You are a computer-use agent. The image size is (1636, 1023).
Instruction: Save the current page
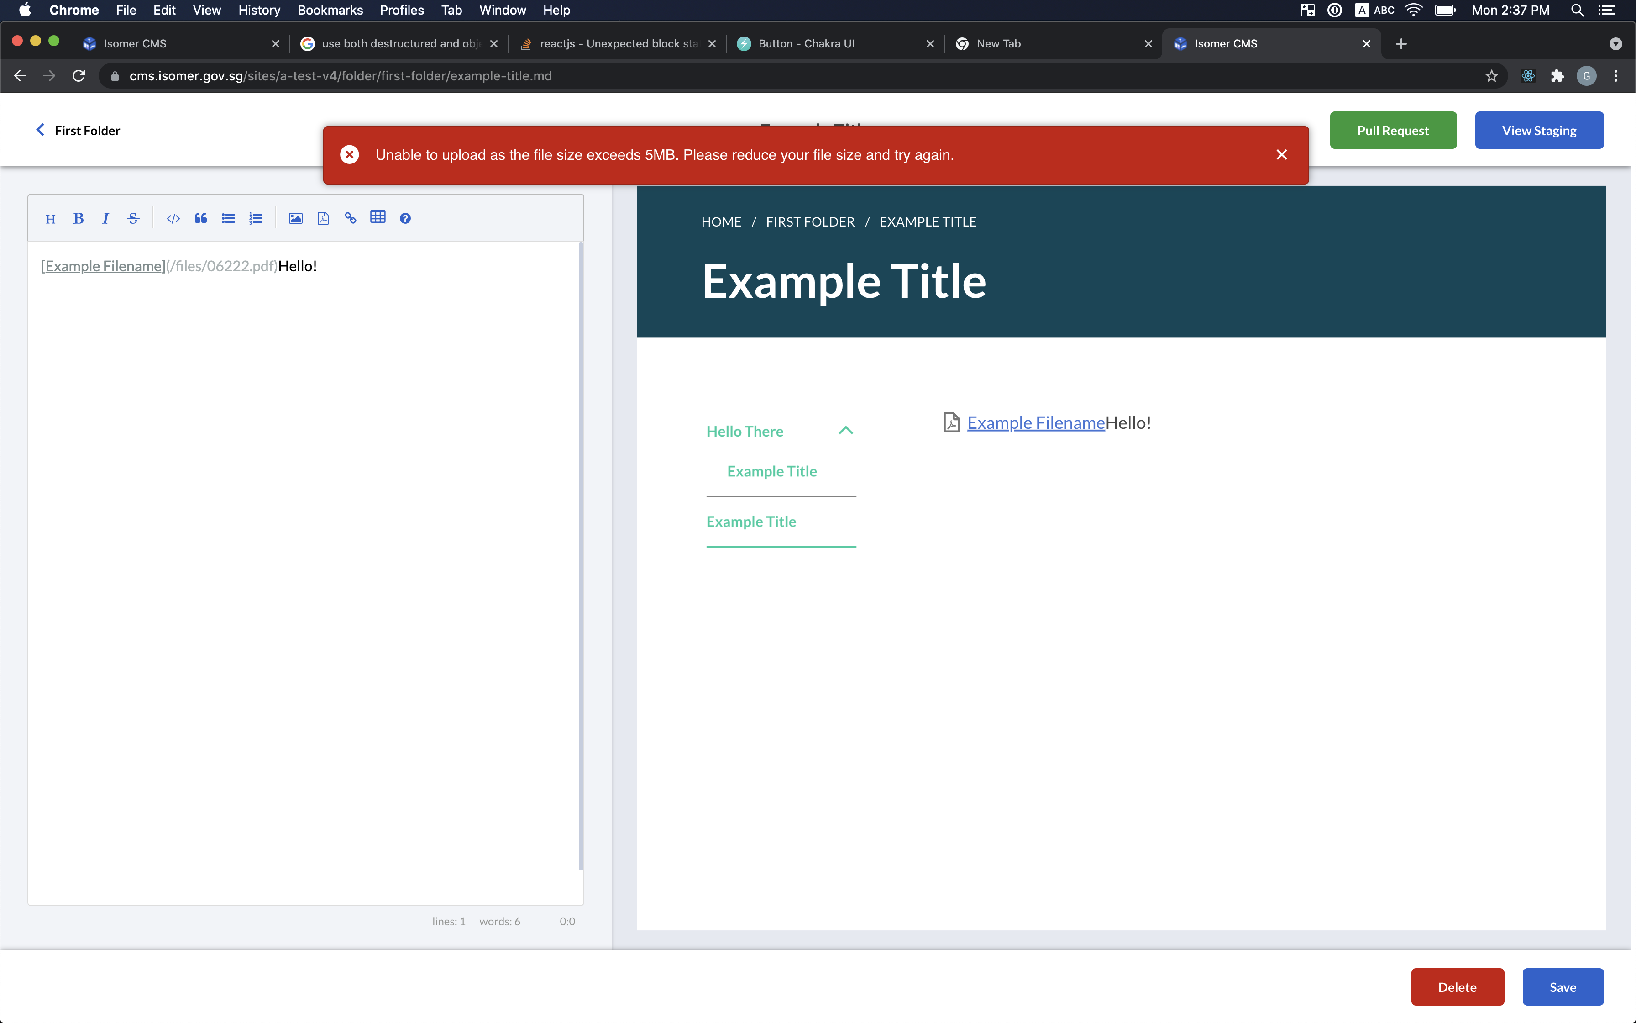(1563, 986)
